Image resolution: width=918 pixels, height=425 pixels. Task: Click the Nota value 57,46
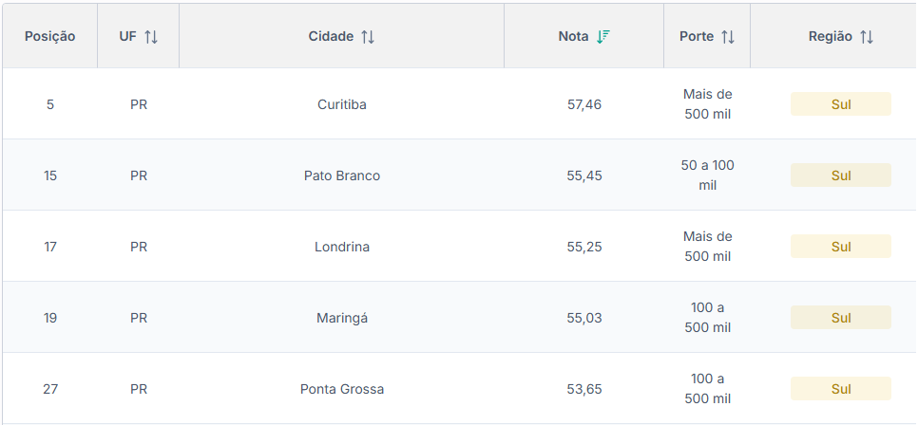point(584,104)
